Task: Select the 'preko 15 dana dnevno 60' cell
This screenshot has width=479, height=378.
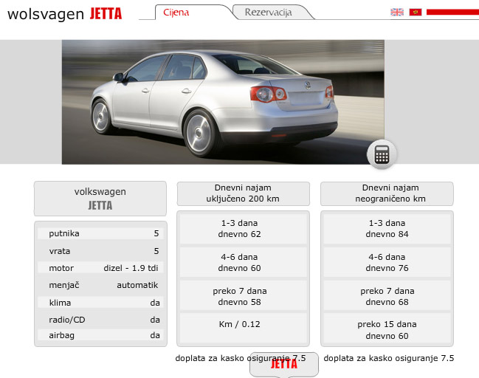Action: (x=387, y=329)
